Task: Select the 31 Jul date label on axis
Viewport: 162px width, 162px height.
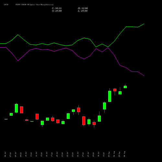Action: pyautogui.click(x=104, y=154)
